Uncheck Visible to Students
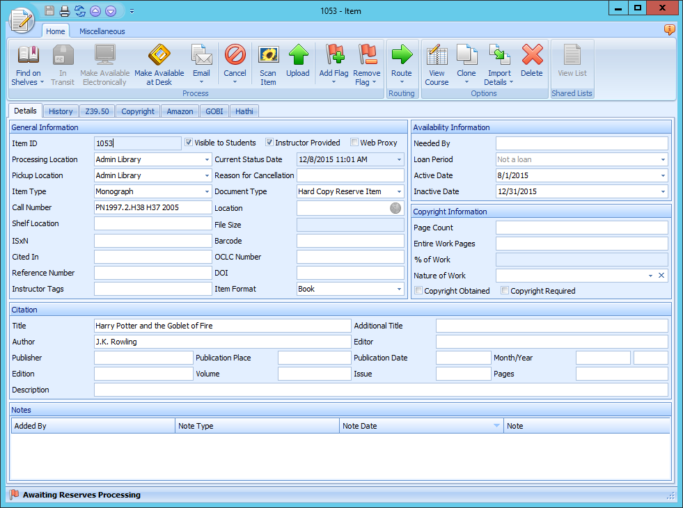Viewport: 683px width, 508px height. point(188,142)
